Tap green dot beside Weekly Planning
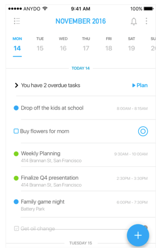 pyautogui.click(x=16, y=153)
